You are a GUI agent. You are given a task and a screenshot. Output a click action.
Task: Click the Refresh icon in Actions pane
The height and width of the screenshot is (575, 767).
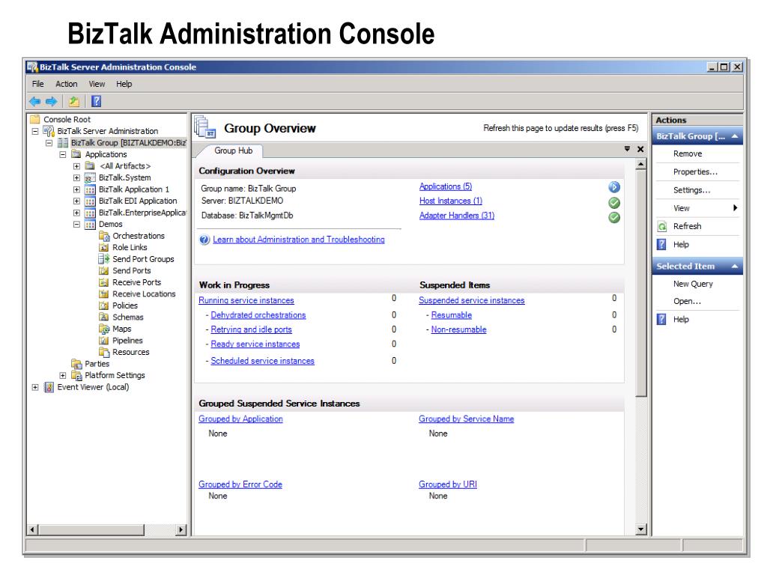662,226
